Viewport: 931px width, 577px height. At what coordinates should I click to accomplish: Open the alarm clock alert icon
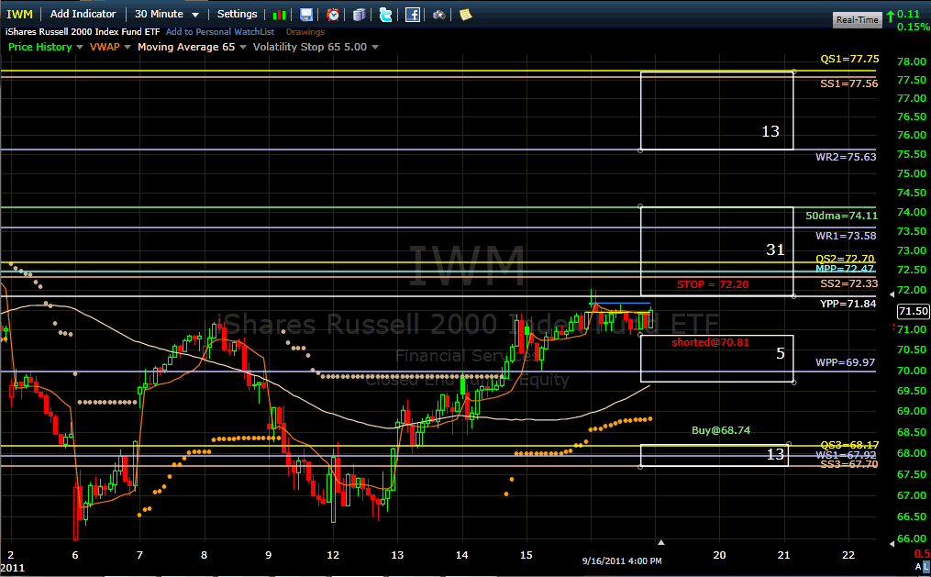point(333,15)
